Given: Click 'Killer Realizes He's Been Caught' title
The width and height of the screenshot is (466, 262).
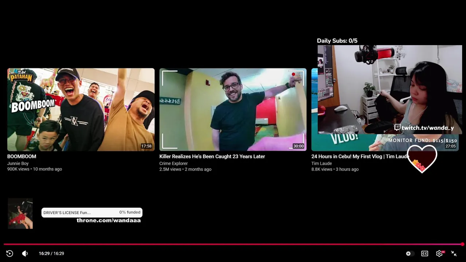Looking at the screenshot, I should click(x=212, y=156).
